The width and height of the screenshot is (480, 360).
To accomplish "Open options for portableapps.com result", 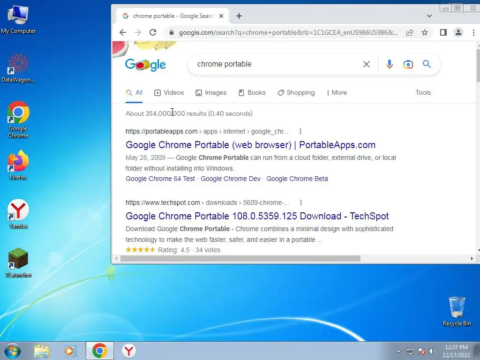I will pos(300,131).
